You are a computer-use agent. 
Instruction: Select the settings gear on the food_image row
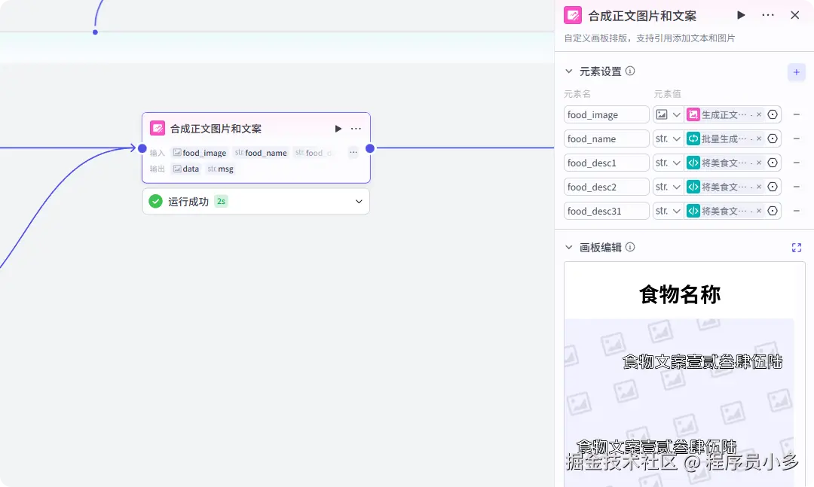[773, 114]
